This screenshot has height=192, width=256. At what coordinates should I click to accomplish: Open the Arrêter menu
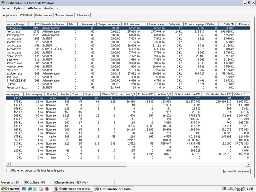pyautogui.click(x=49, y=8)
